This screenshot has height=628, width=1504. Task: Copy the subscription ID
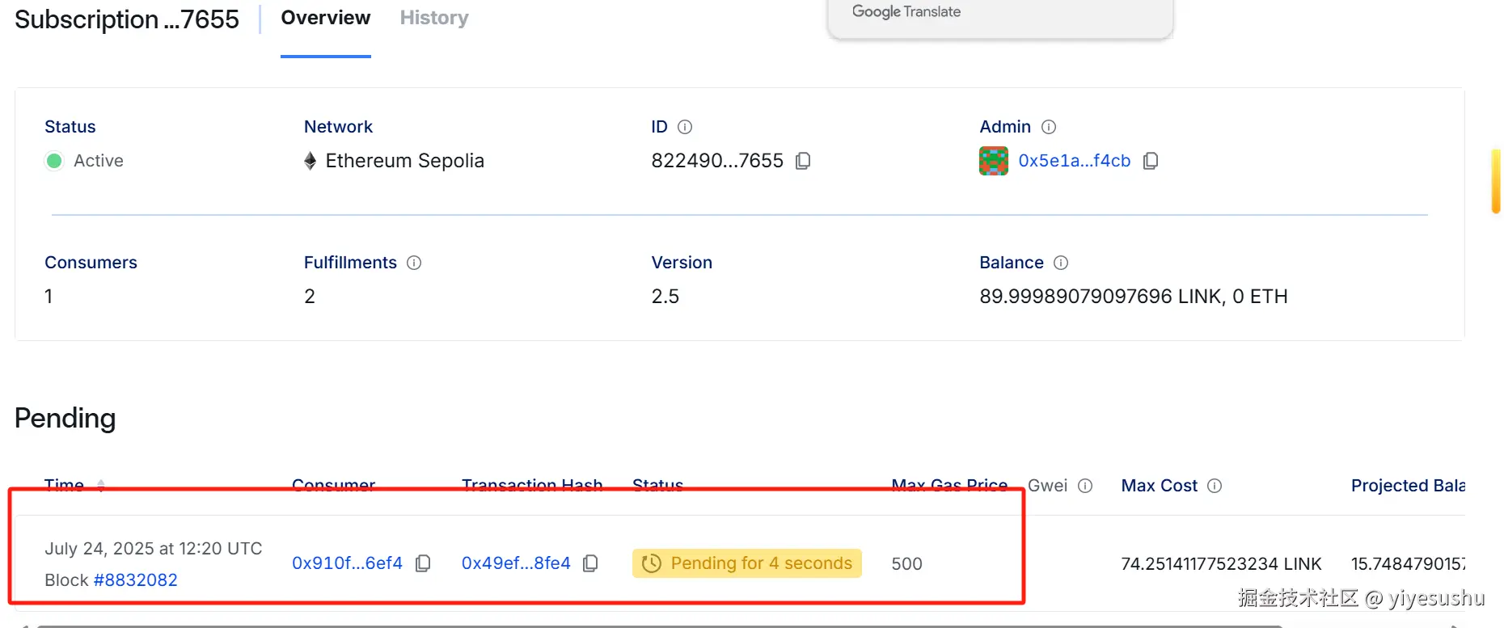tap(803, 161)
